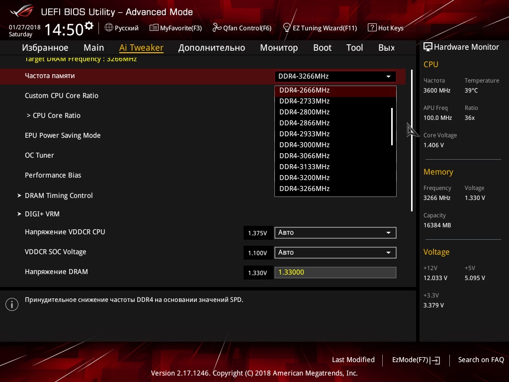Select DDR4-2800MHz option

point(336,112)
